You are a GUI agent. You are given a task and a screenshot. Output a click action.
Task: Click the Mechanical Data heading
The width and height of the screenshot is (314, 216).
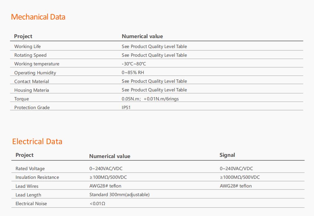tap(38, 17)
